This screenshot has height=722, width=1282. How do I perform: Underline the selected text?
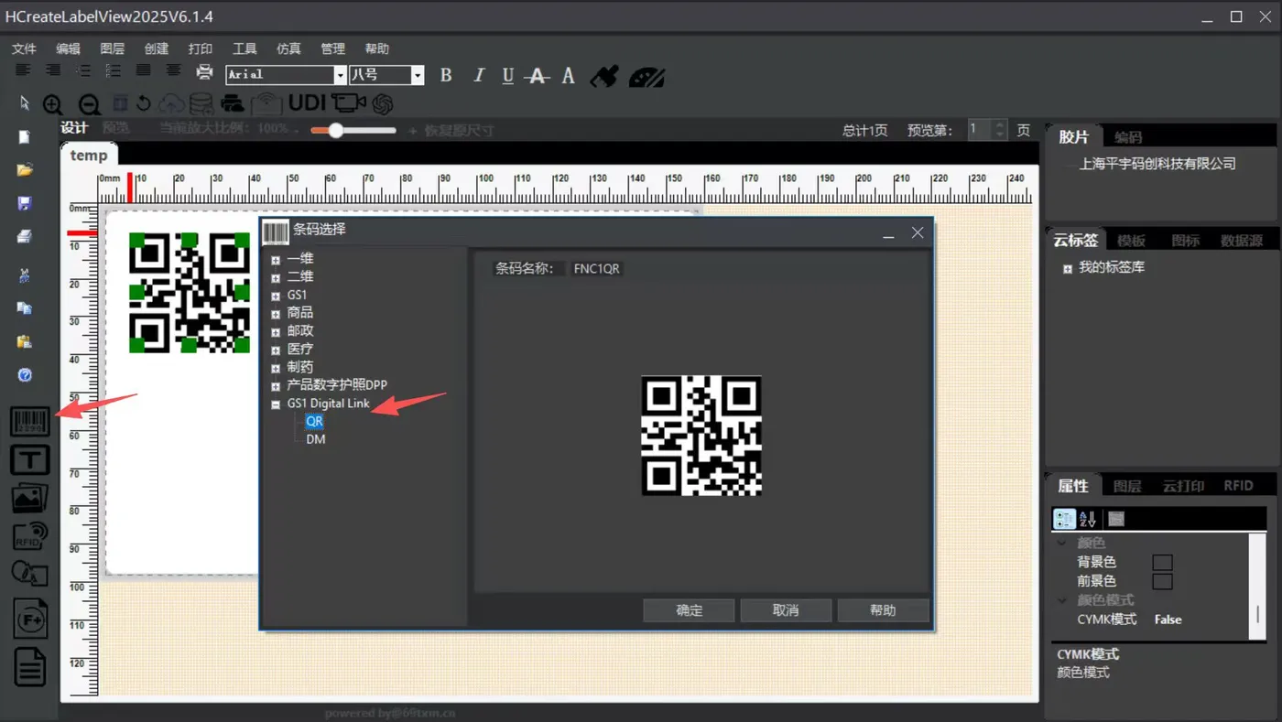point(508,76)
